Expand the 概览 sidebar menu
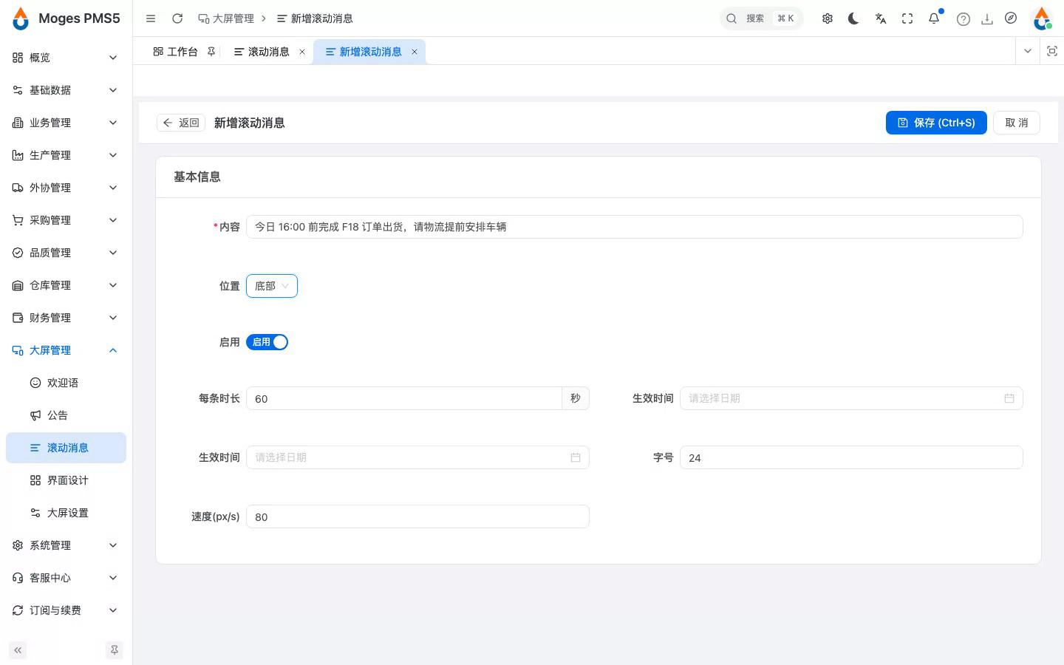 click(66, 58)
